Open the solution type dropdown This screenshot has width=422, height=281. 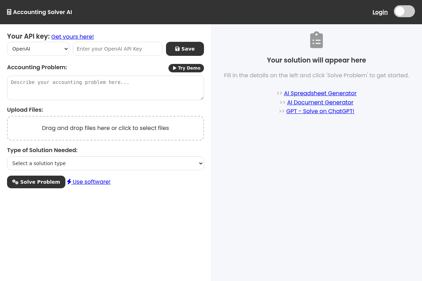pyautogui.click(x=105, y=163)
